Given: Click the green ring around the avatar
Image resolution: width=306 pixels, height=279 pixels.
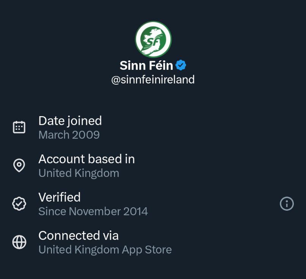Looking at the screenshot, I should point(136,39).
